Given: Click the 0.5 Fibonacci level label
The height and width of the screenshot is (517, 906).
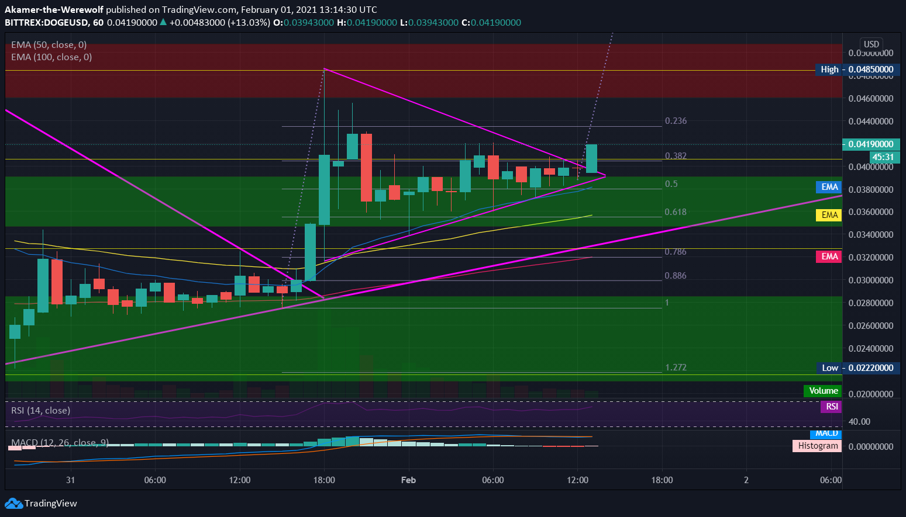Looking at the screenshot, I should point(671,184).
